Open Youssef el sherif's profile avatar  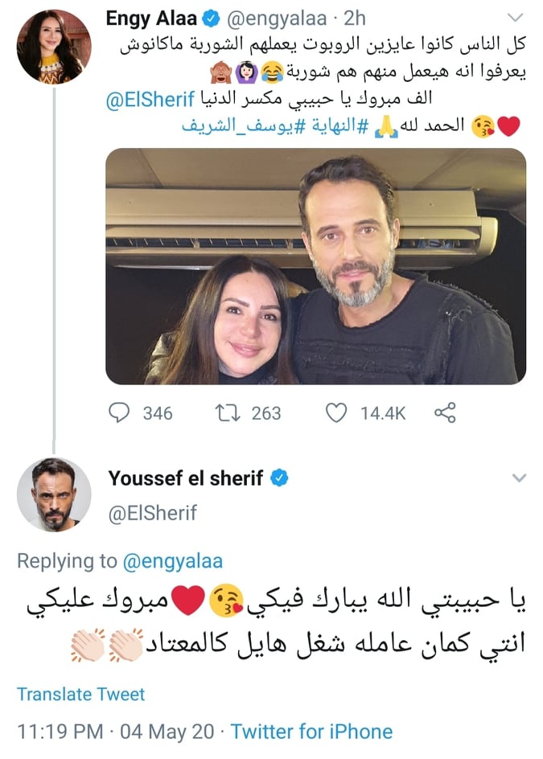coord(54,494)
